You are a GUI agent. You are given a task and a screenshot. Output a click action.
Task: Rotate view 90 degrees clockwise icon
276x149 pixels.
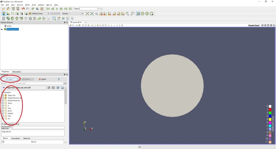[127, 14]
